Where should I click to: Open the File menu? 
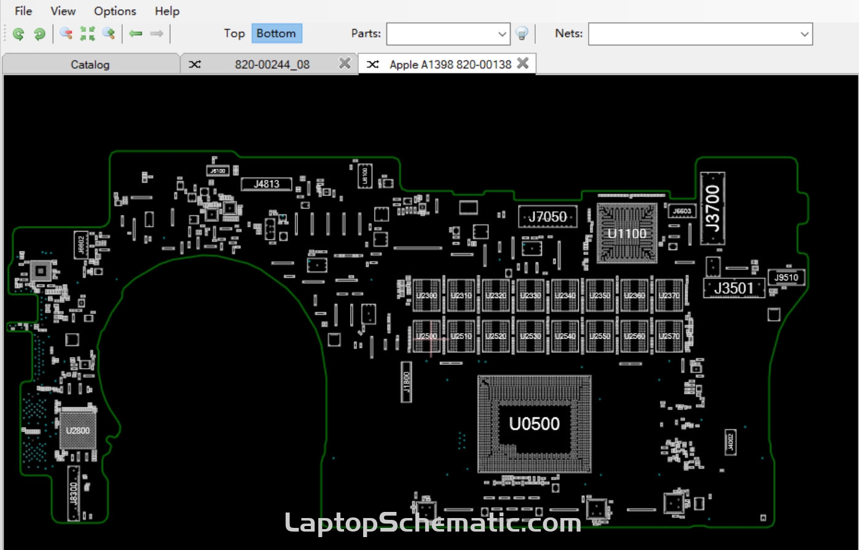pos(23,11)
